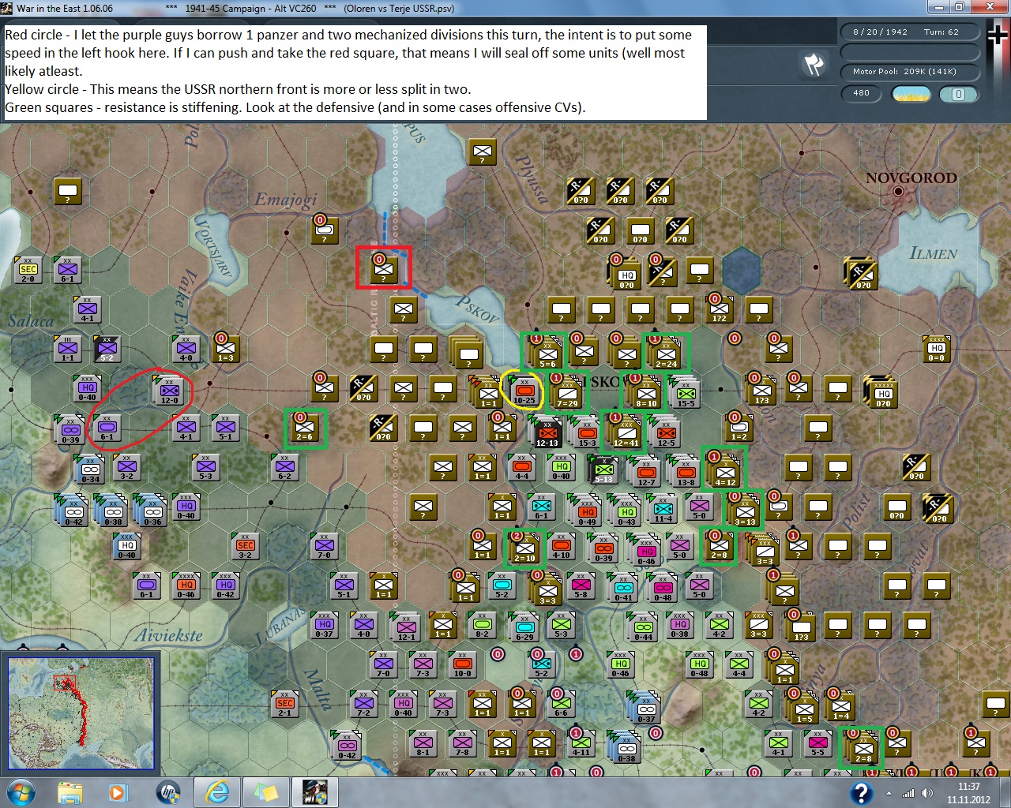Select the blue 0-42 air unit stack
Viewport: 1011px width, 808px height.
click(73, 511)
